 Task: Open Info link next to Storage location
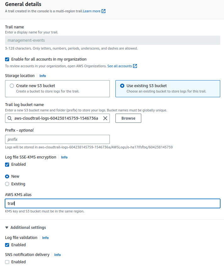coord(42,76)
